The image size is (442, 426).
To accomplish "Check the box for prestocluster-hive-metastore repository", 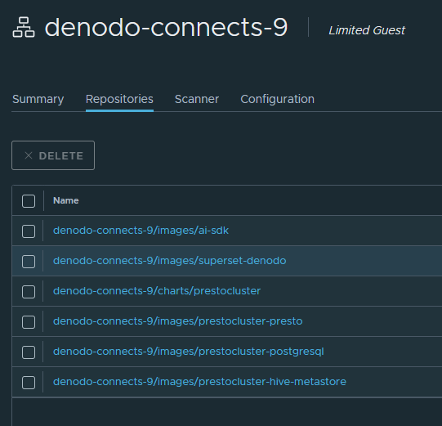I will click(29, 383).
